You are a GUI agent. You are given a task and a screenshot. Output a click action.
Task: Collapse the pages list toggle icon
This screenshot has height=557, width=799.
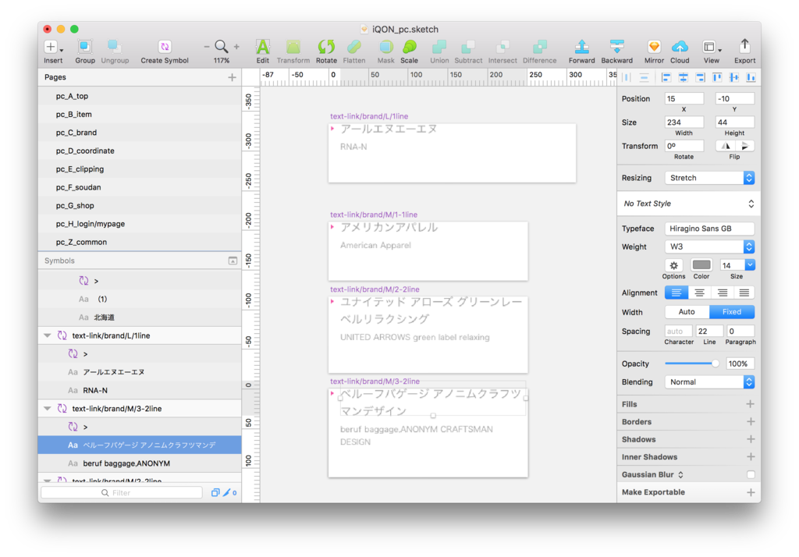233,261
